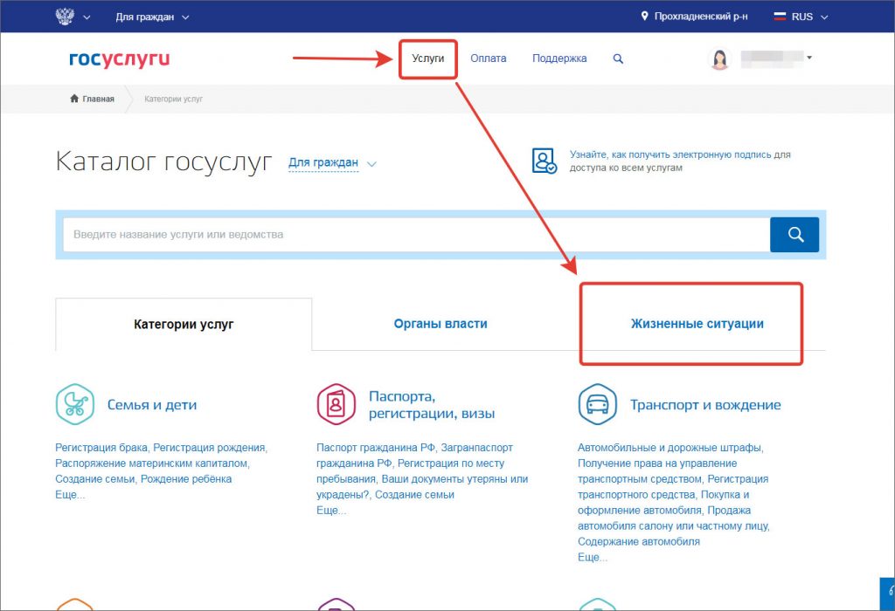Open "Транспорт и вождение" category
This screenshot has width=895, height=611.
pos(705,405)
